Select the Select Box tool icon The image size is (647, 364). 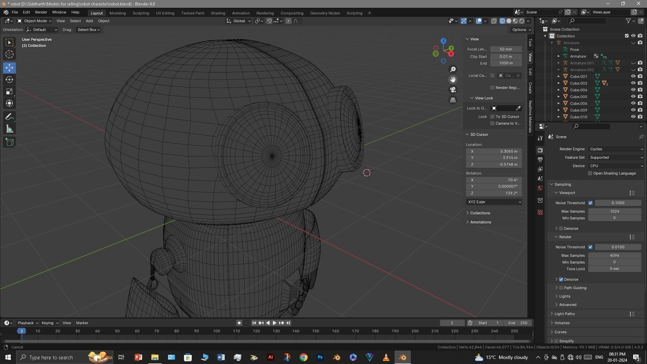9,42
